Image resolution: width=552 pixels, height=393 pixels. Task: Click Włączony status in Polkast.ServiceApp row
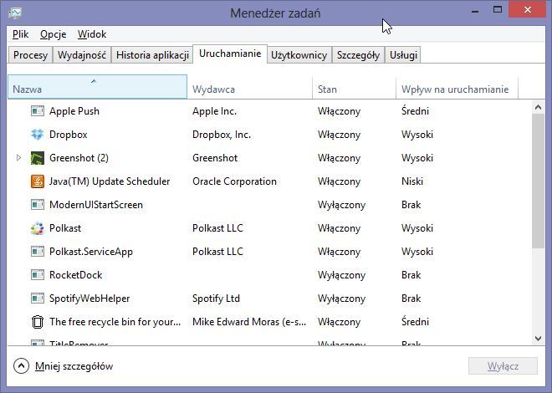tap(339, 252)
